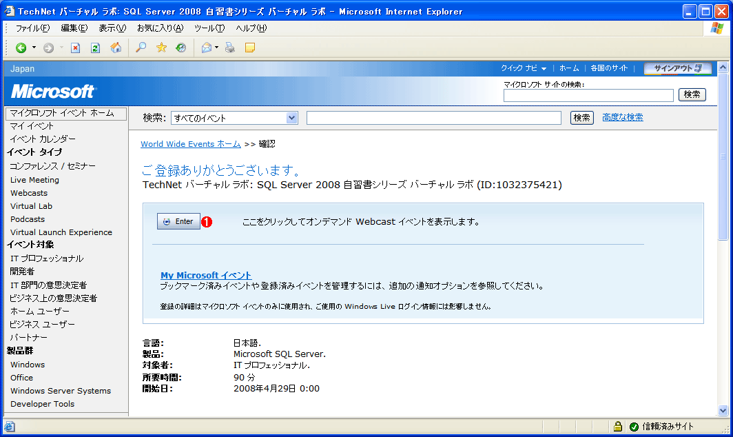Click the Mail envelope toolbar icon
Image resolution: width=733 pixels, height=437 pixels.
point(206,48)
